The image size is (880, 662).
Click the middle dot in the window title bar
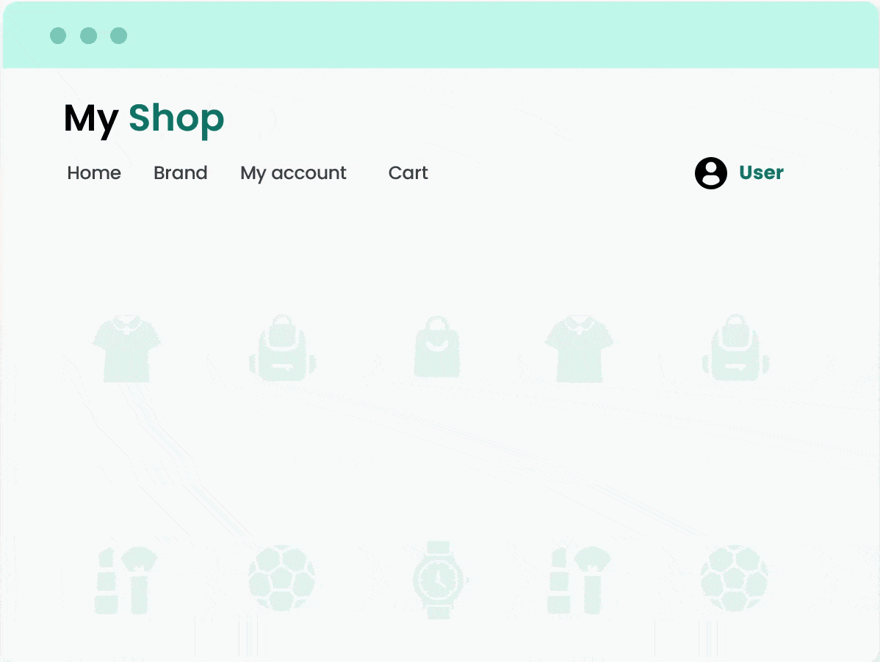[88, 35]
